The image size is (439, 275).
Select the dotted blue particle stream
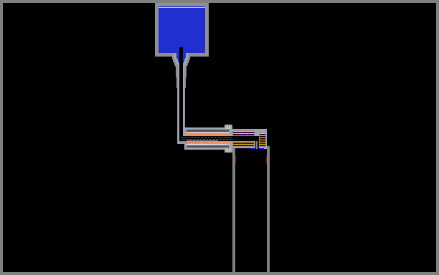coord(207,138)
